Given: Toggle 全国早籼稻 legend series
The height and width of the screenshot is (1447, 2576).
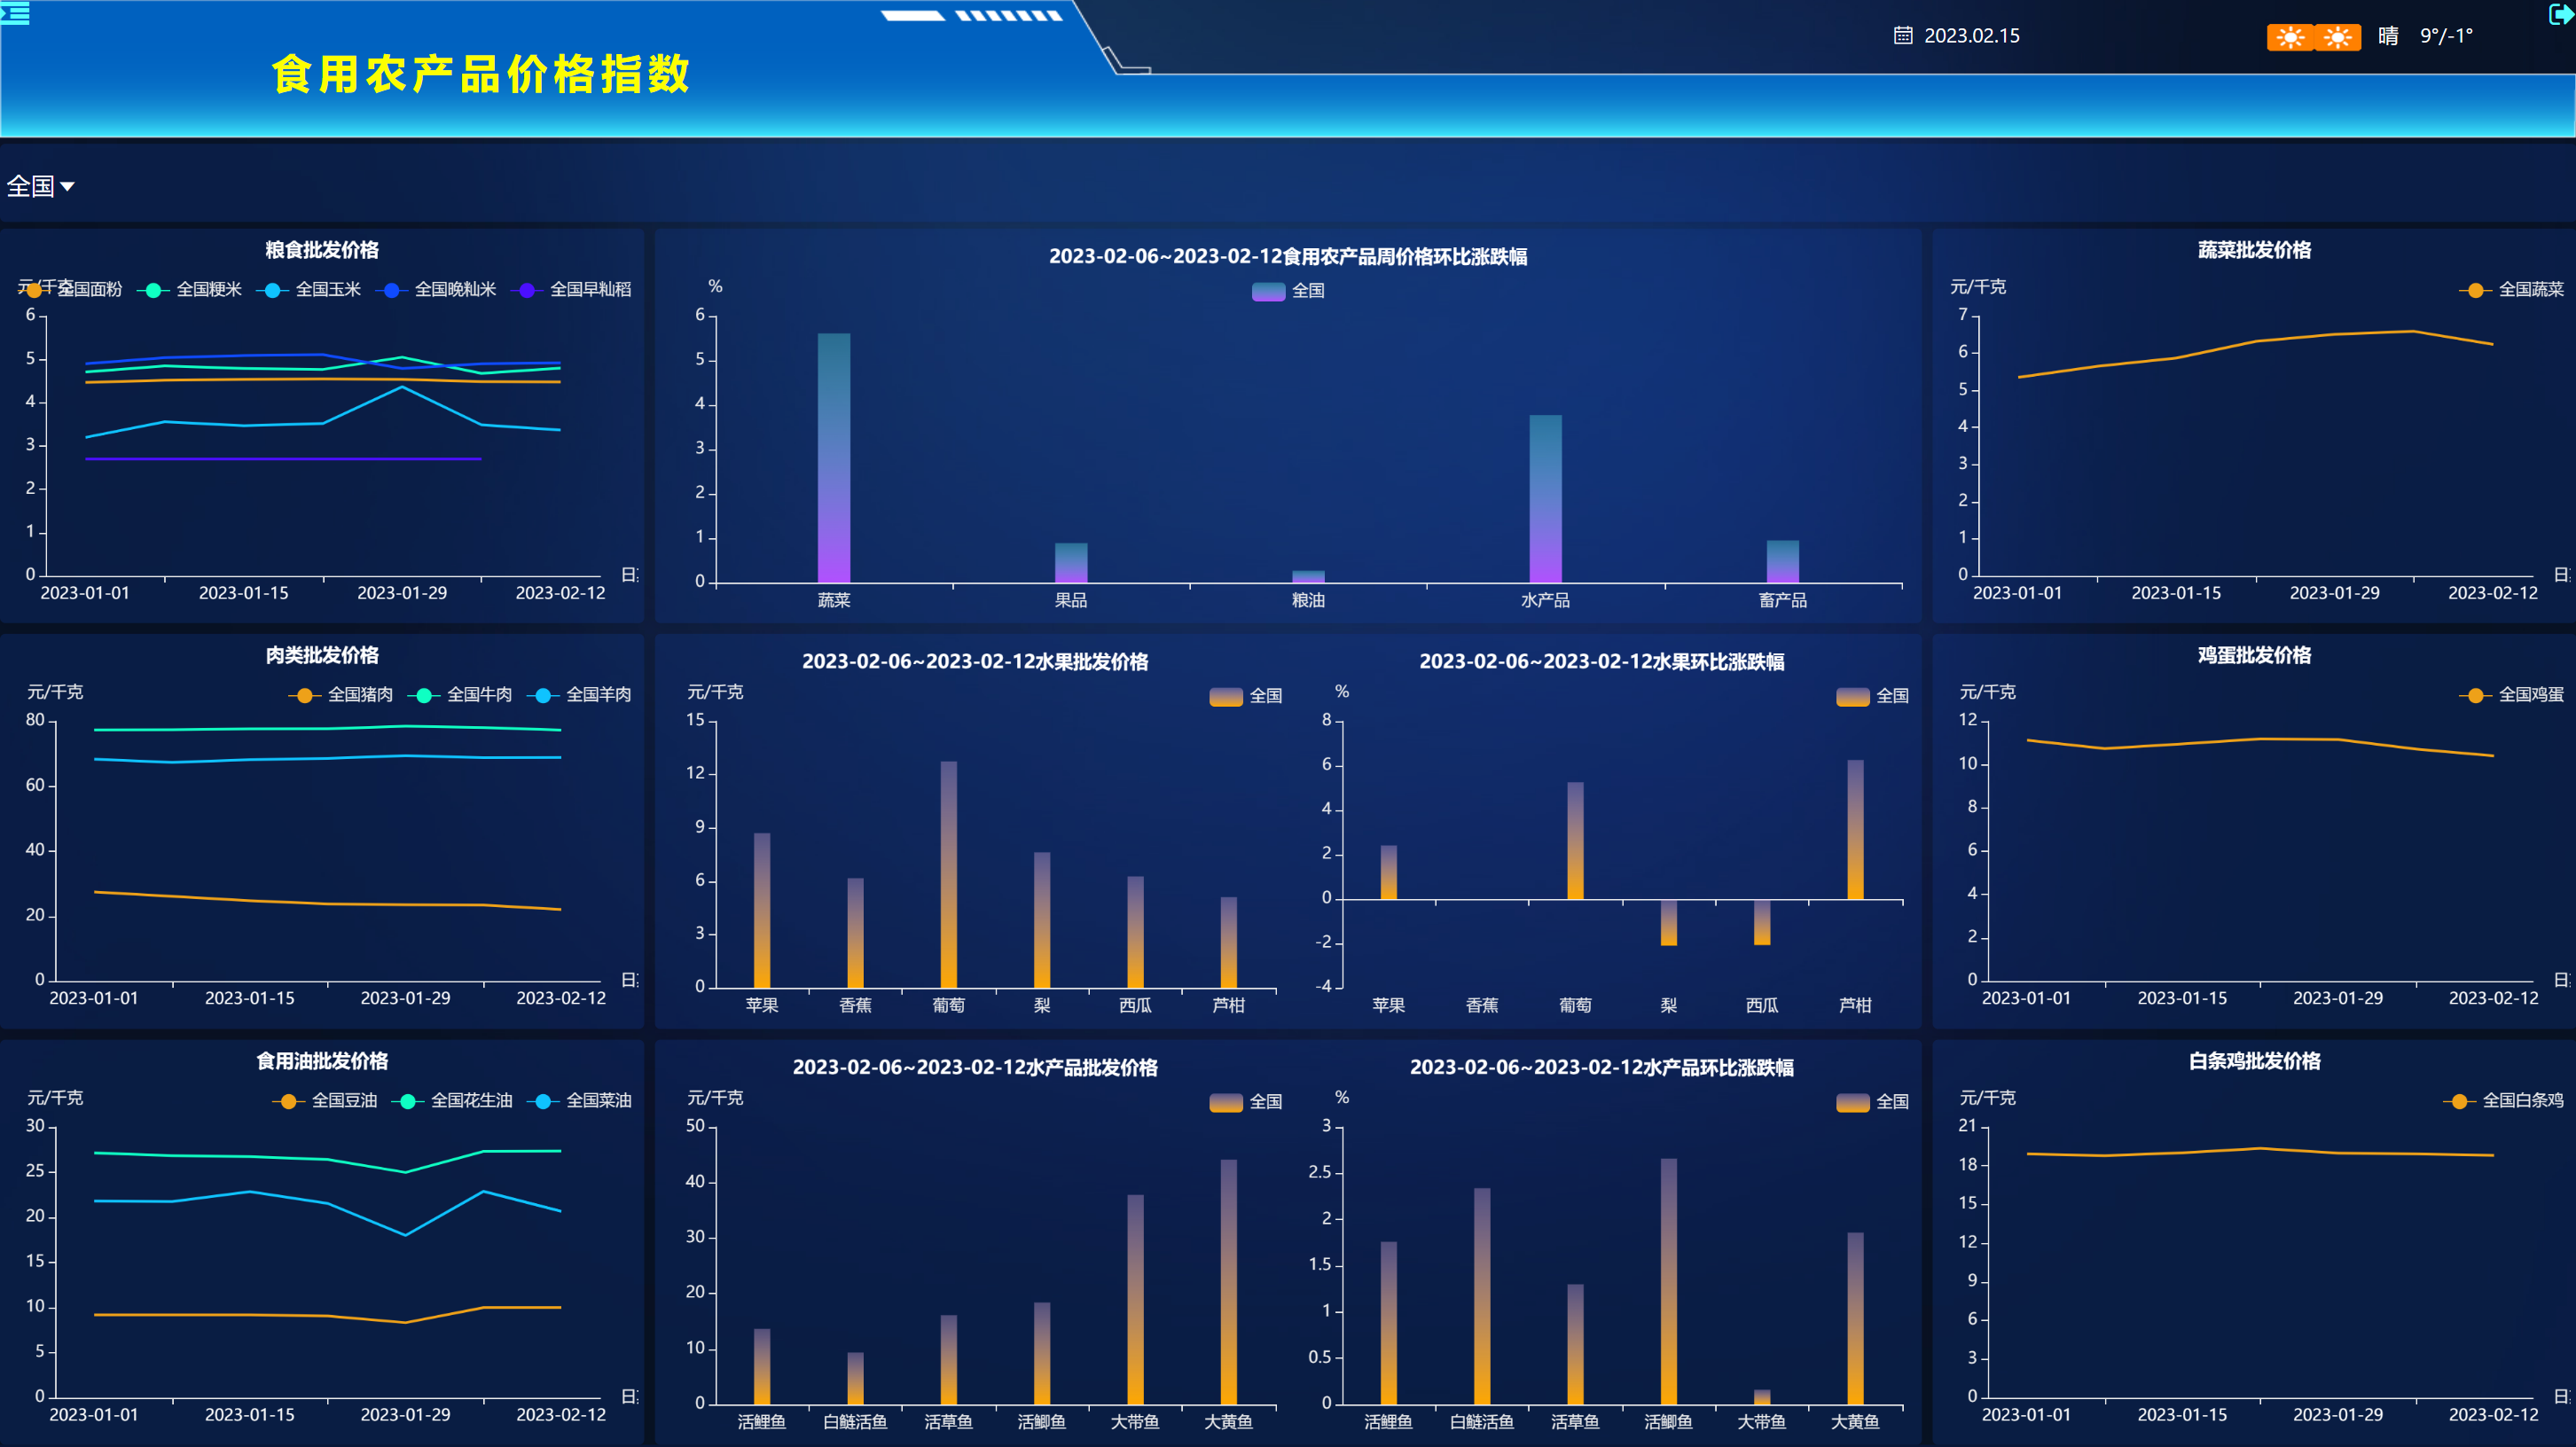Looking at the screenshot, I should pos(571,289).
